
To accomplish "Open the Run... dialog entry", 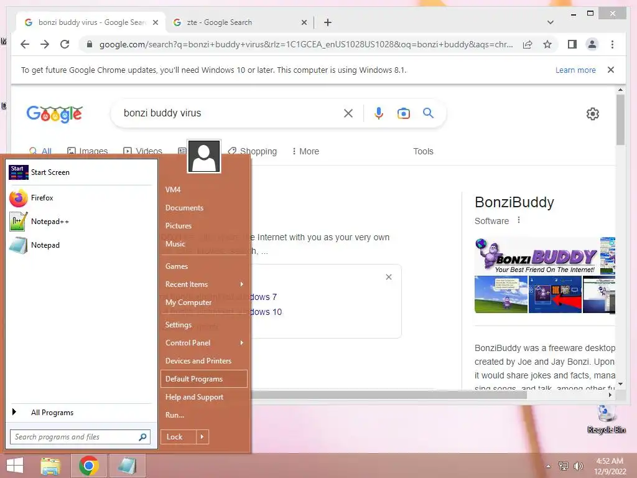I will coord(204,415).
